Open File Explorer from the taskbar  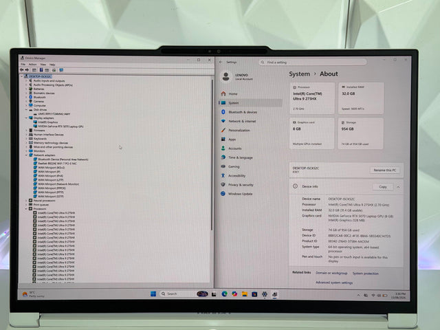click(245, 294)
